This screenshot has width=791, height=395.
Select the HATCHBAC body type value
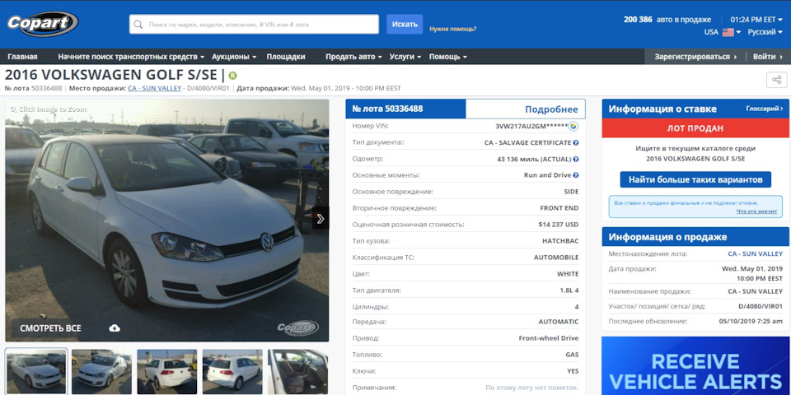pyautogui.click(x=560, y=241)
